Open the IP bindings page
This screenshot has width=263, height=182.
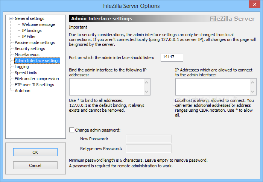[32, 30]
